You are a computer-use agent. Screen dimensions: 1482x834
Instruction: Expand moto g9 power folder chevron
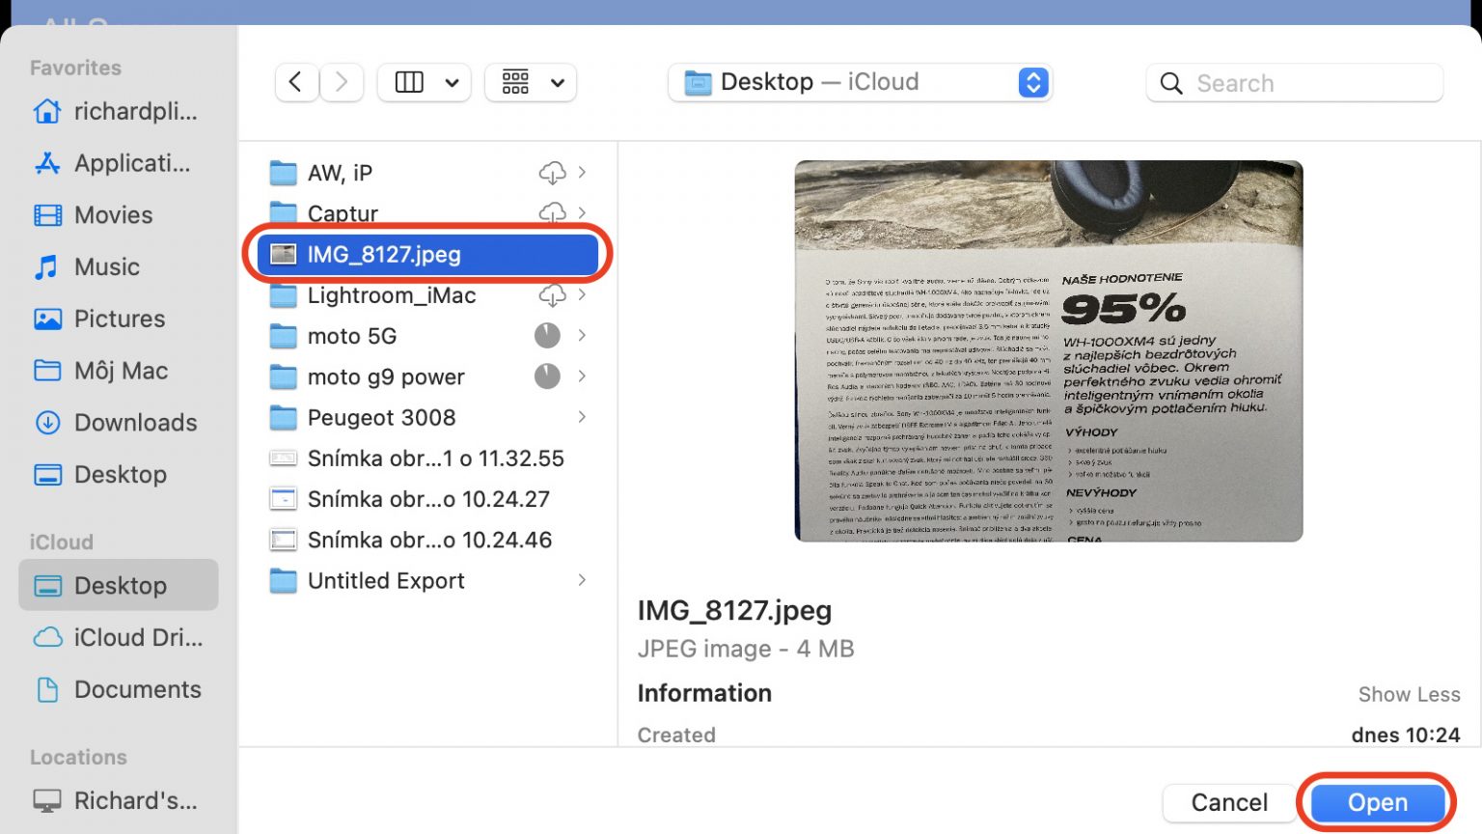582,375
